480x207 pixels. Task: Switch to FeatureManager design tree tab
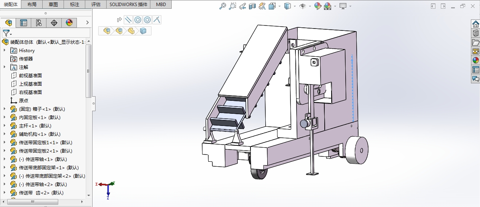tap(8, 23)
